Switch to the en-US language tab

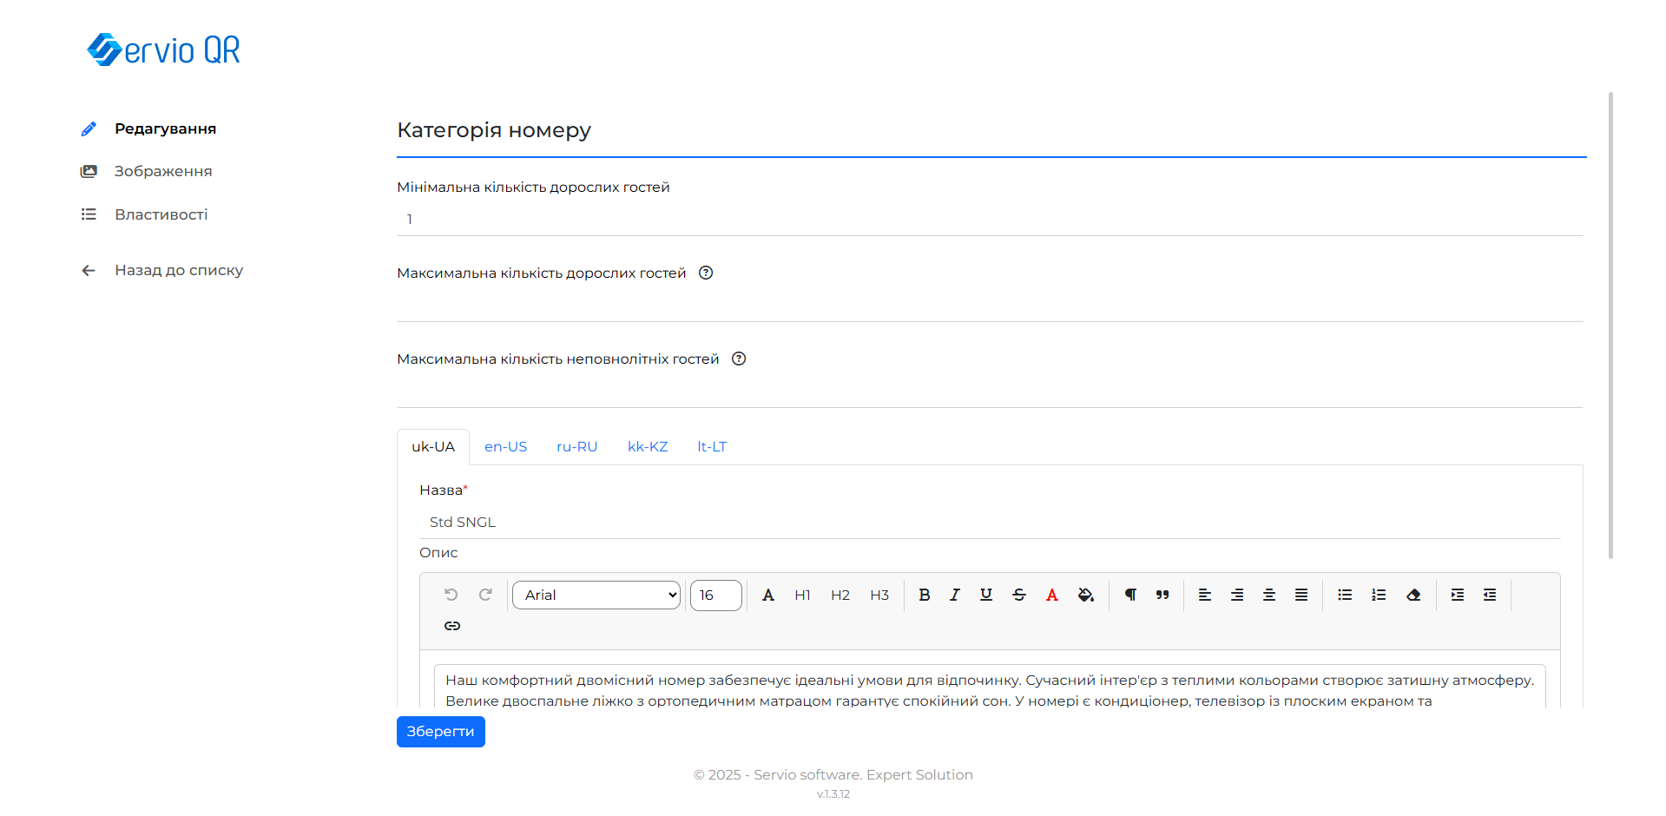(505, 447)
